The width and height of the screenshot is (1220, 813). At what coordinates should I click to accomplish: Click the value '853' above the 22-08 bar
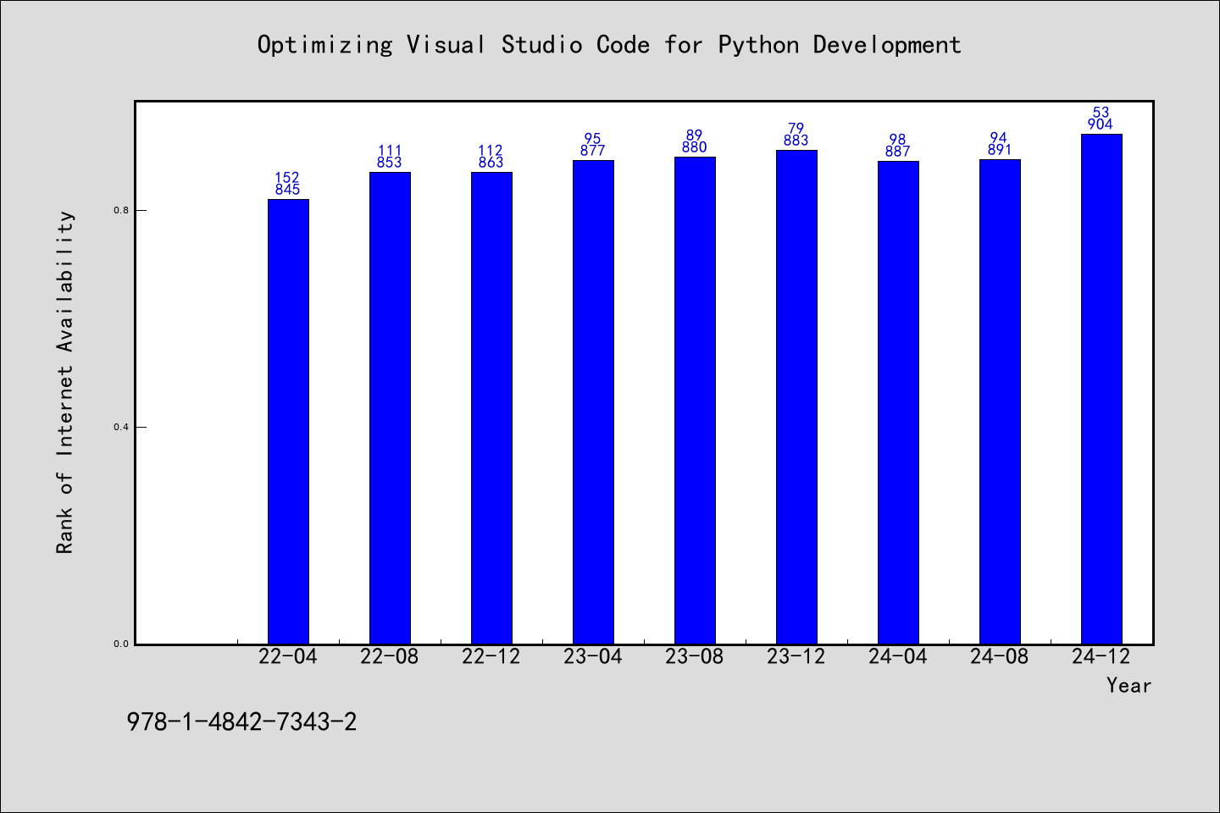tap(390, 163)
